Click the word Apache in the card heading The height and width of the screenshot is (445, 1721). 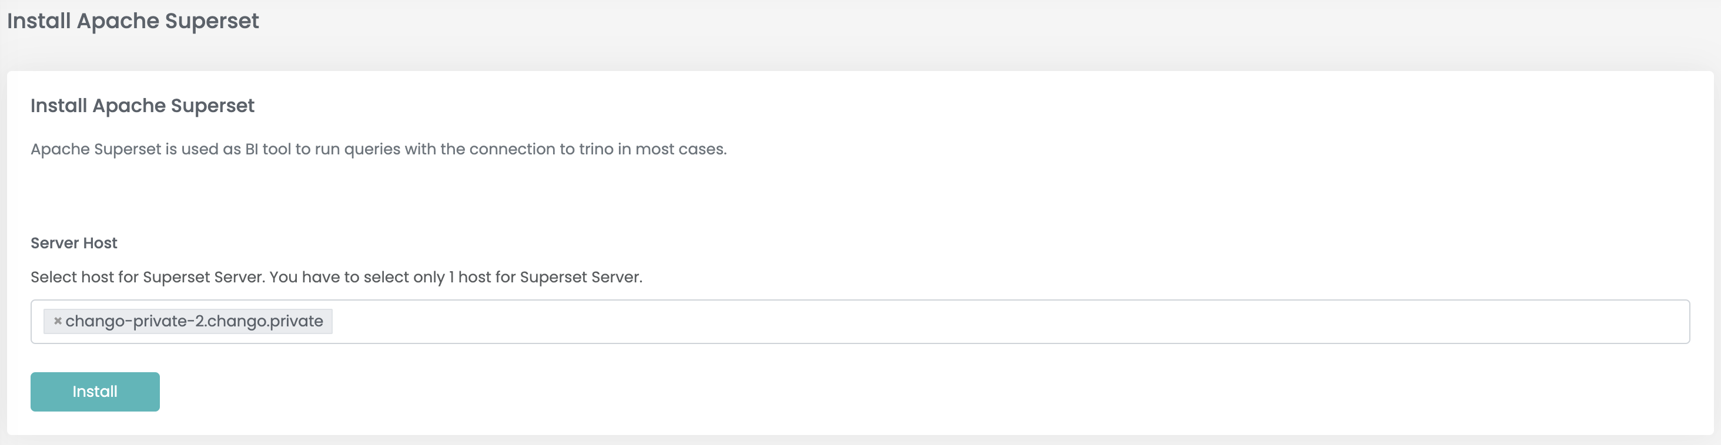point(129,106)
